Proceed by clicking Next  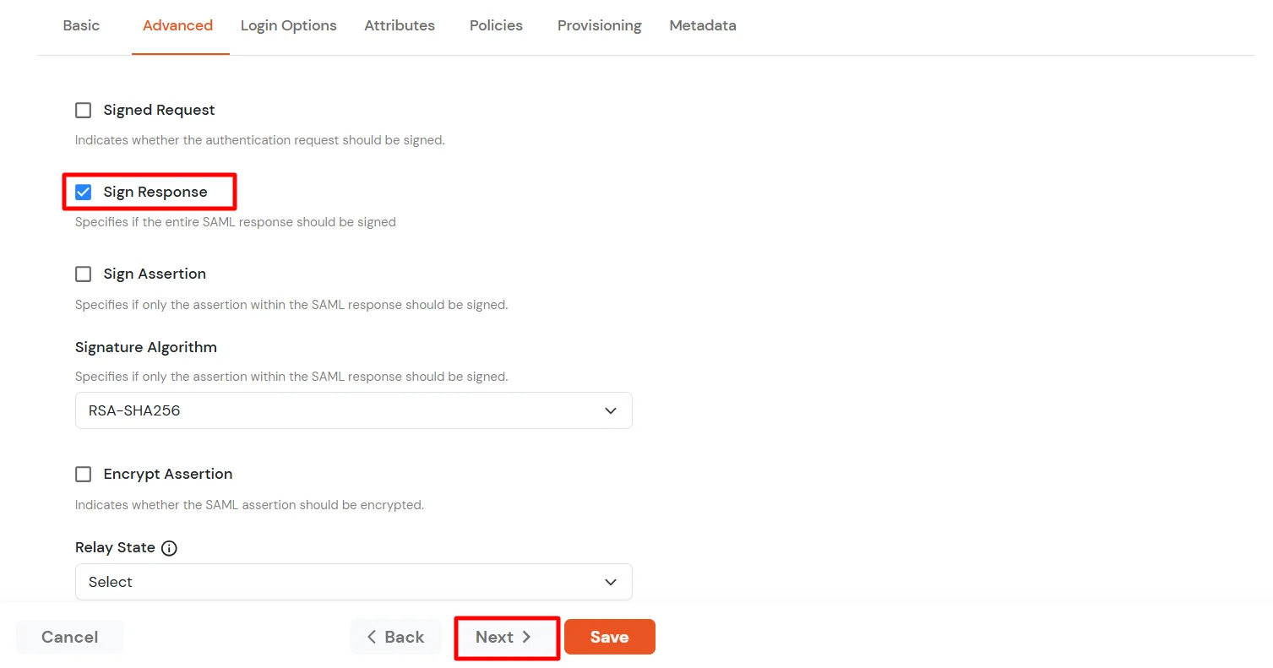[505, 637]
